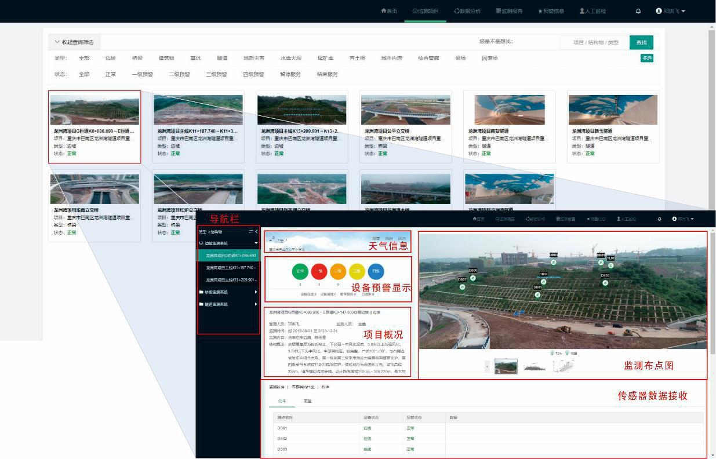Enable 多选 multi-select mode
716x459 pixels.
pyautogui.click(x=646, y=58)
